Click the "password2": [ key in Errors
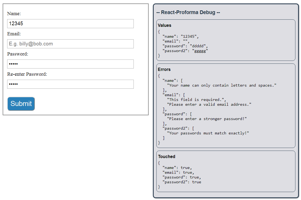The width and height of the screenshot is (301, 200). pyautogui.click(x=178, y=128)
